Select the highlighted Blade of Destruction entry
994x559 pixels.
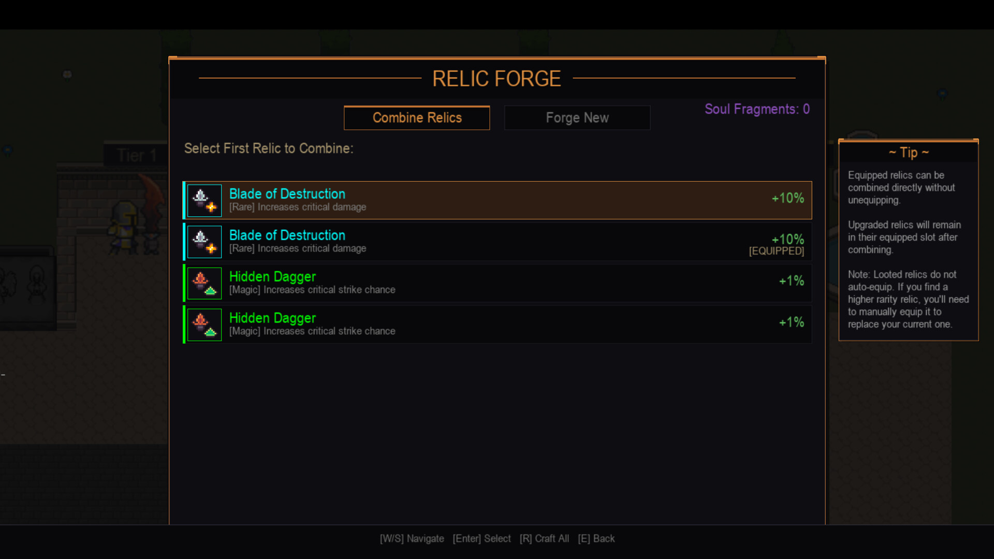pos(497,200)
